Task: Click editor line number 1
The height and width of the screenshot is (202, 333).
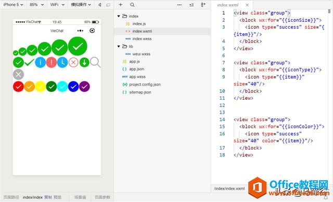Action: tap(223, 13)
